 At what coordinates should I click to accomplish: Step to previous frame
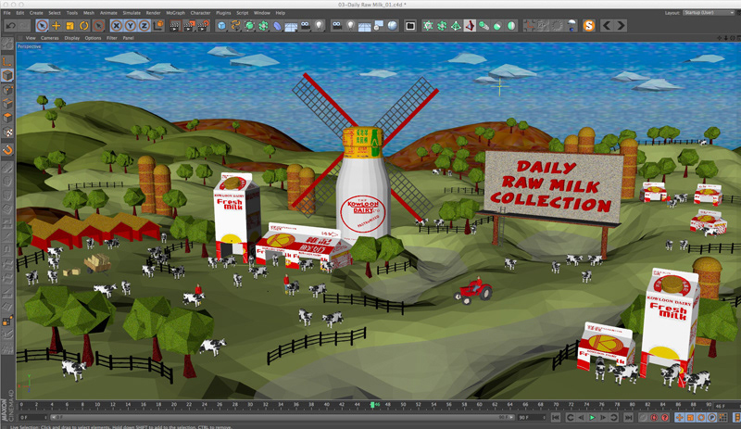pos(582,418)
